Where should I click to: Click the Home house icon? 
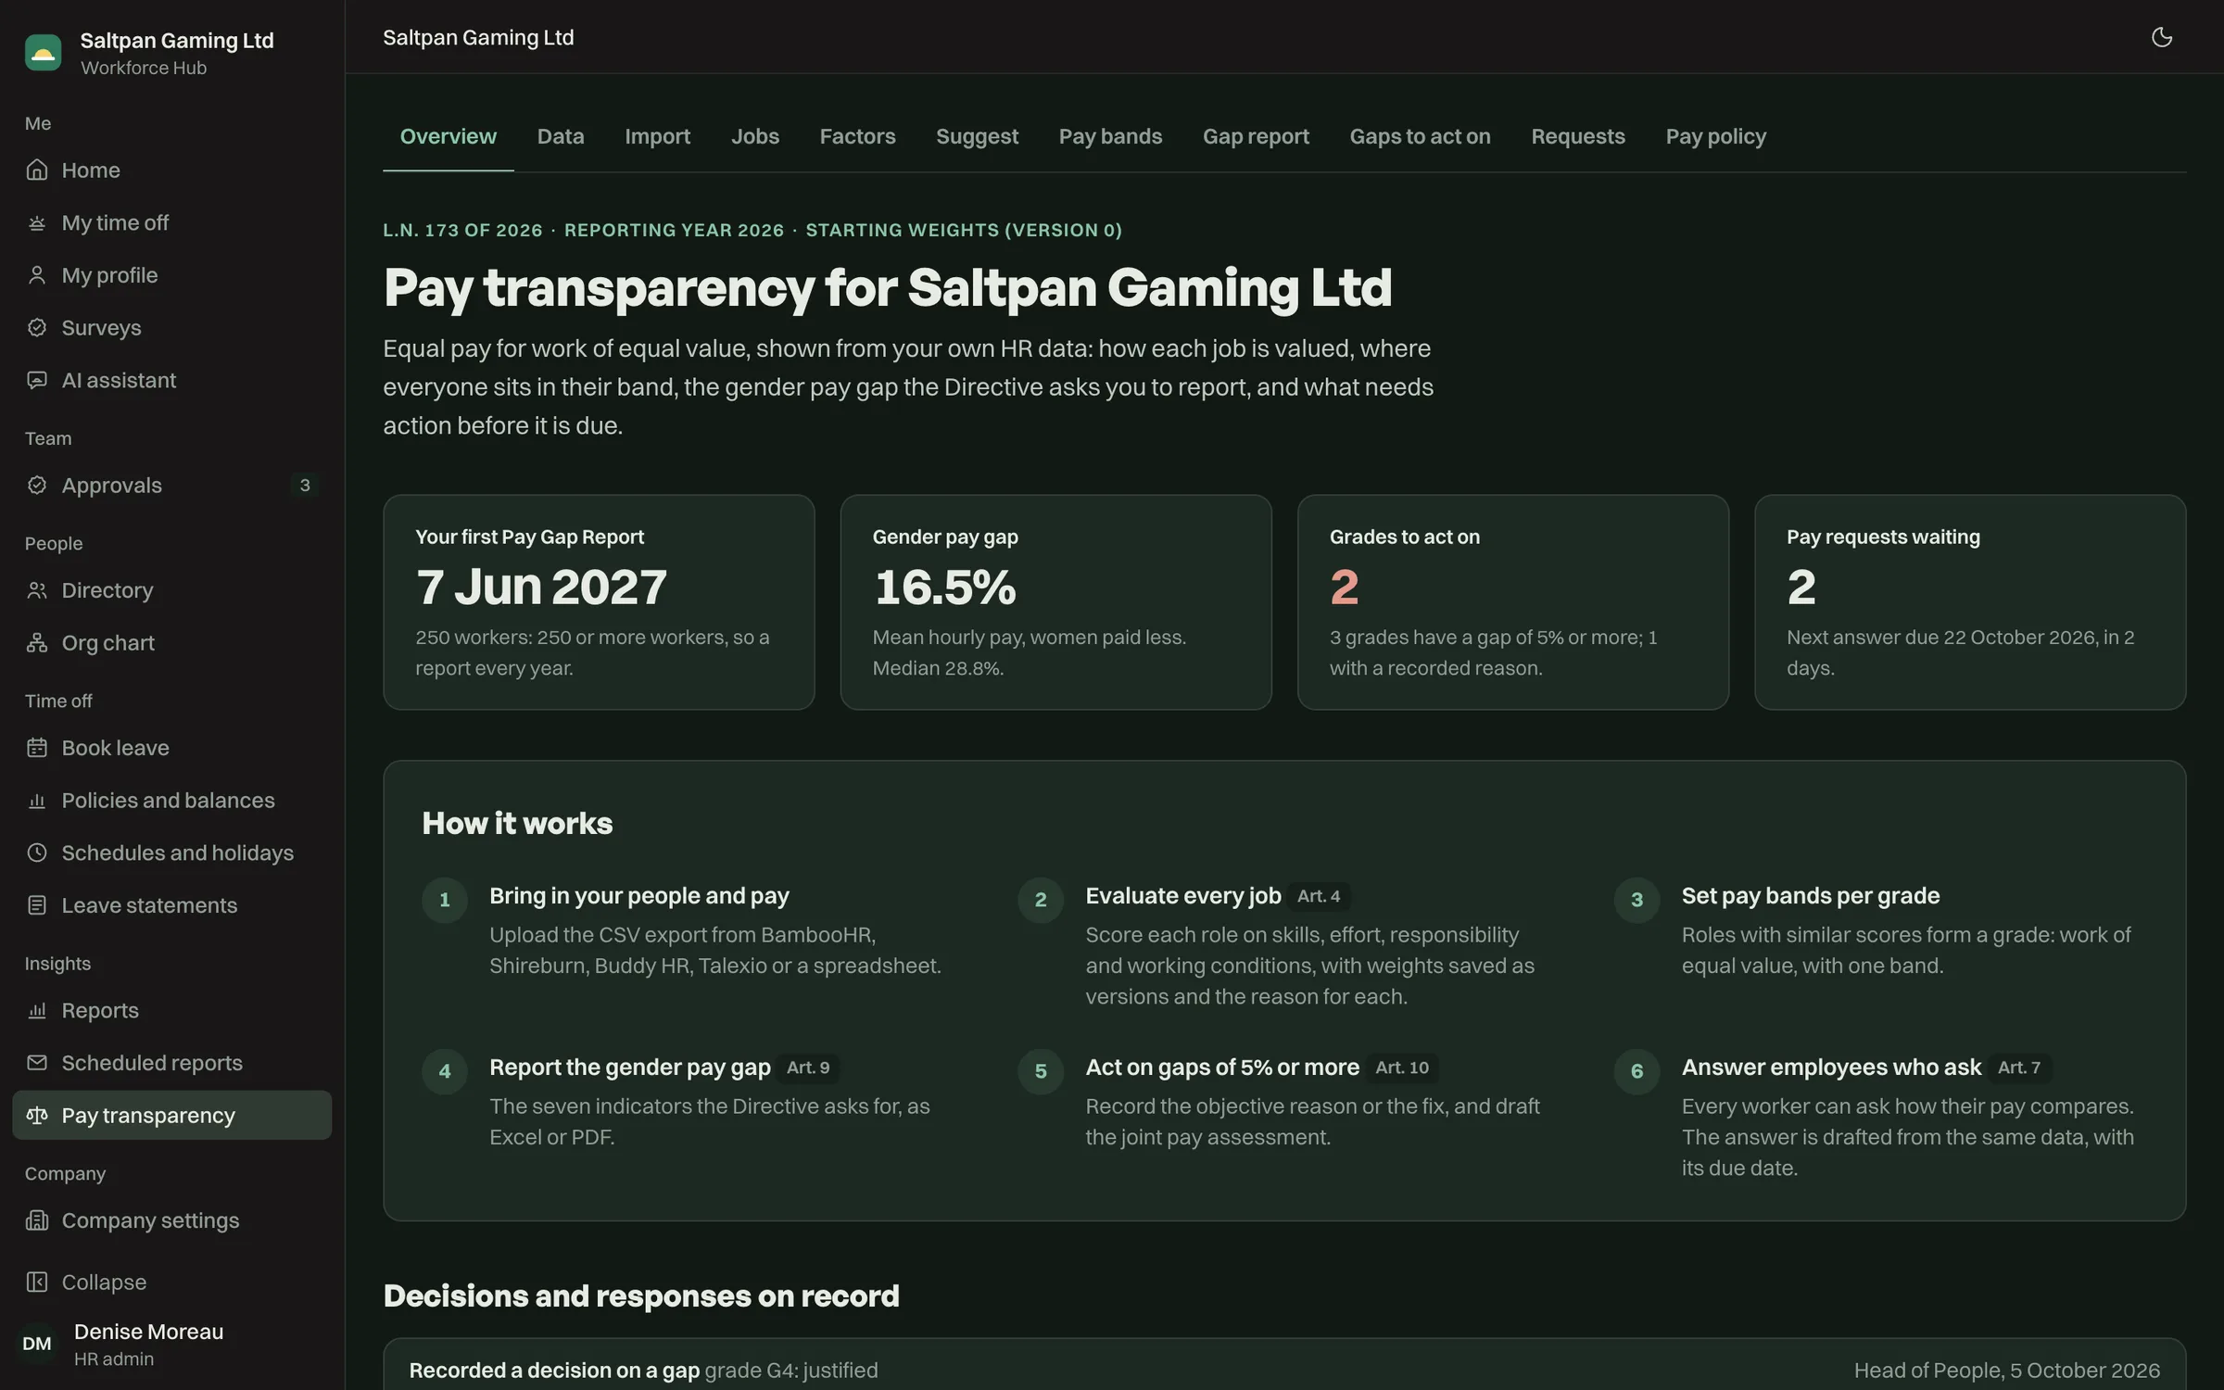[x=37, y=170]
